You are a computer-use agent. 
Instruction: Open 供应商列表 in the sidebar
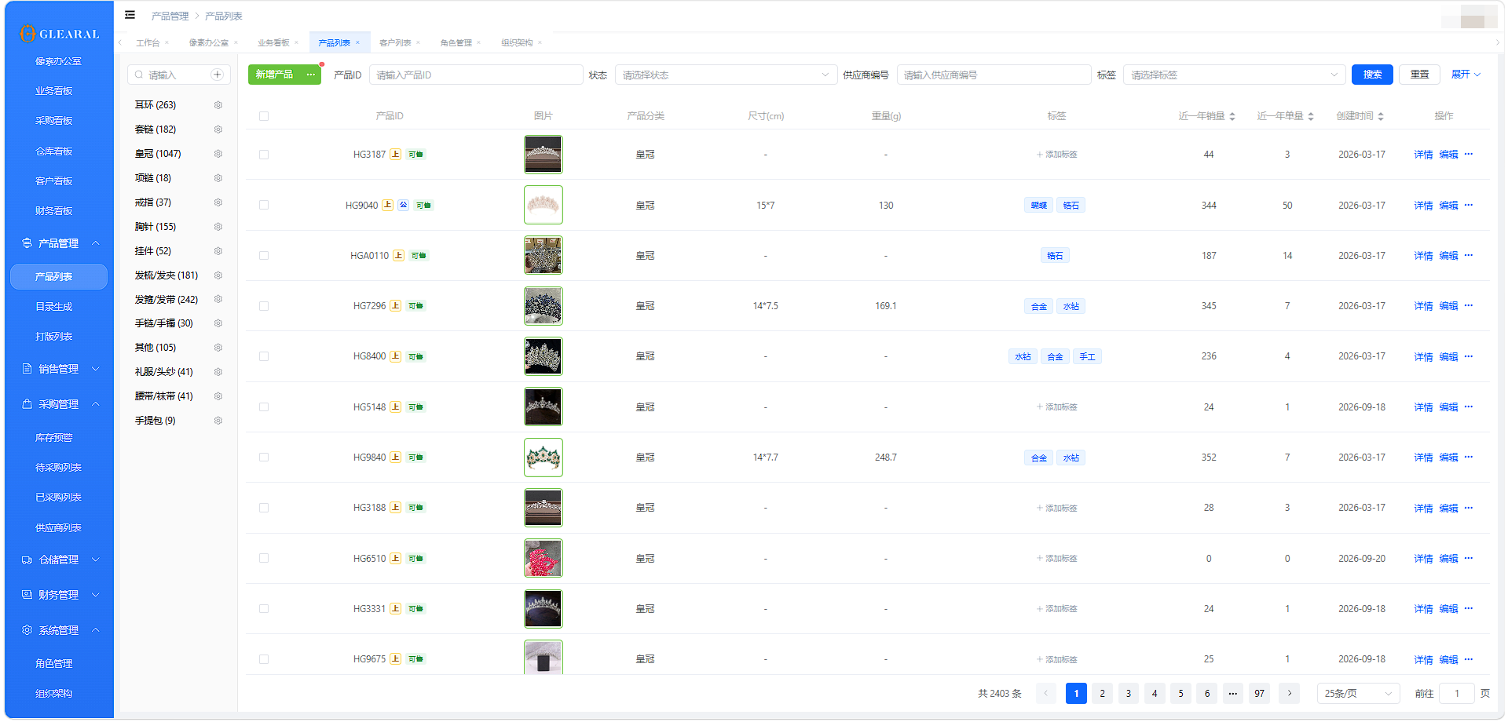click(59, 528)
